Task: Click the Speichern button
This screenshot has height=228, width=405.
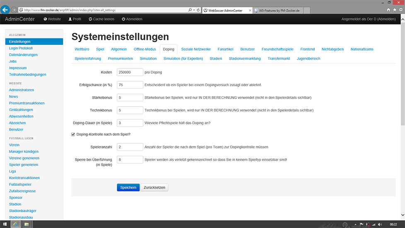Action: (128, 187)
